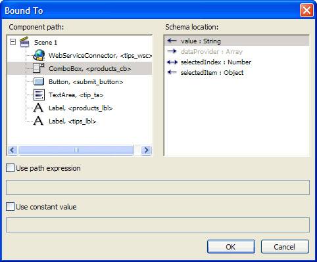The image size is (317, 262).
Task: Select the WebServiceConnector globe icon
Action: point(39,55)
